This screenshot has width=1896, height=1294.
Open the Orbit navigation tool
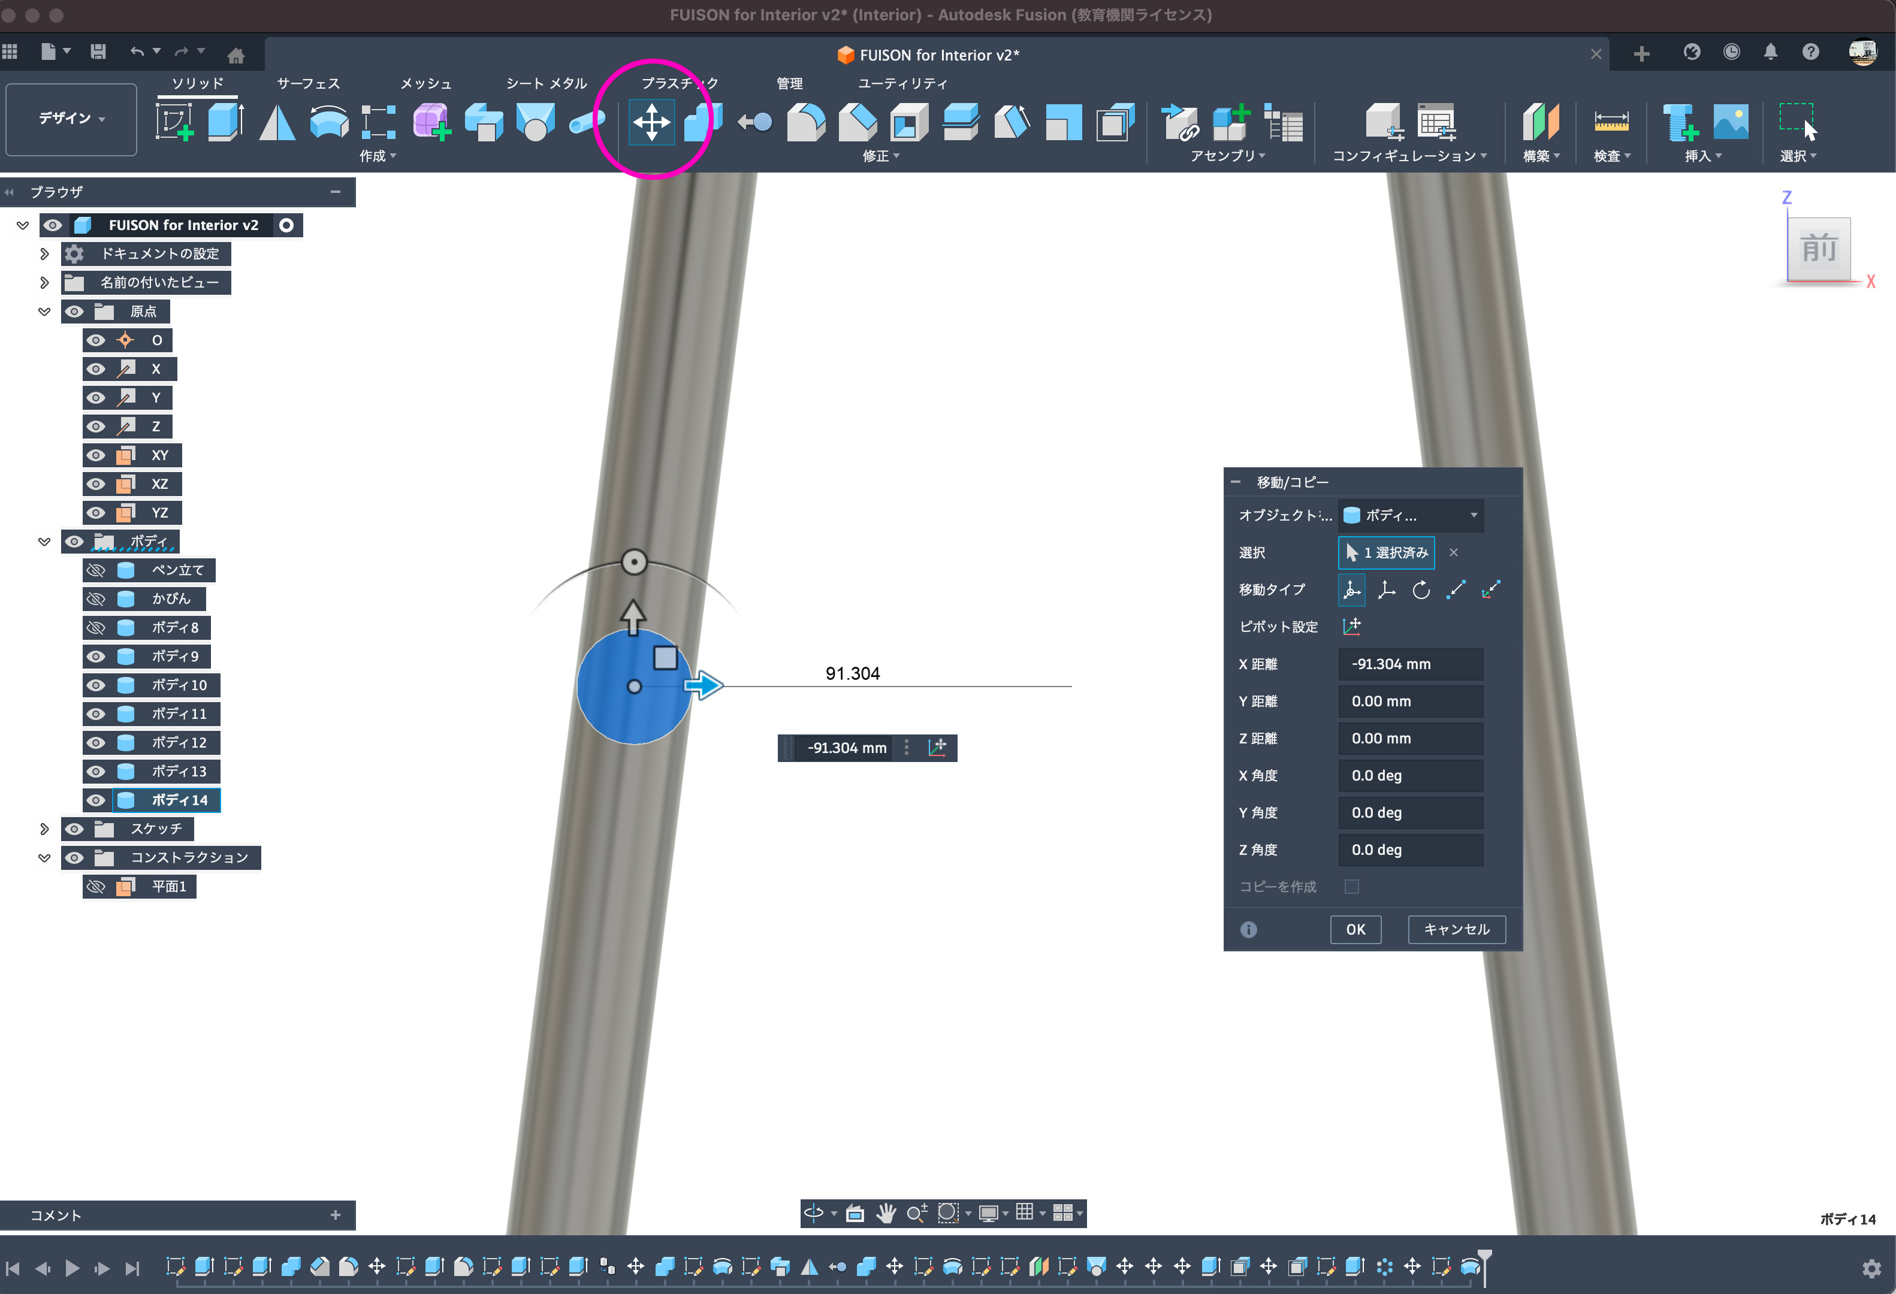pos(813,1213)
